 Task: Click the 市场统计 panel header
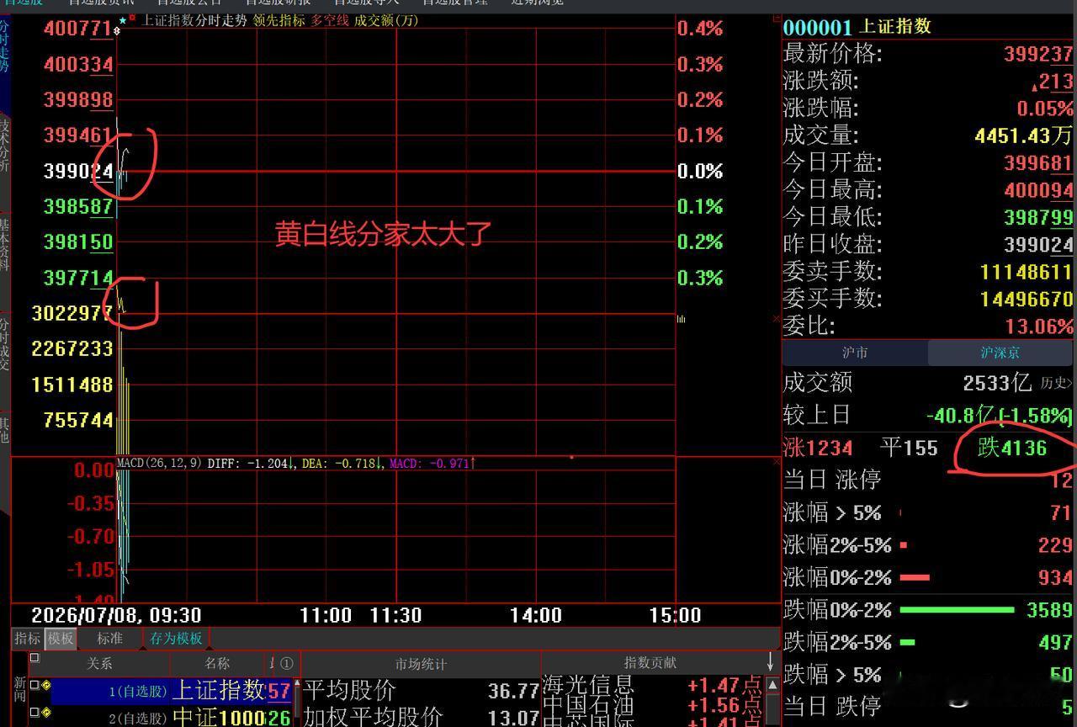[x=421, y=663]
